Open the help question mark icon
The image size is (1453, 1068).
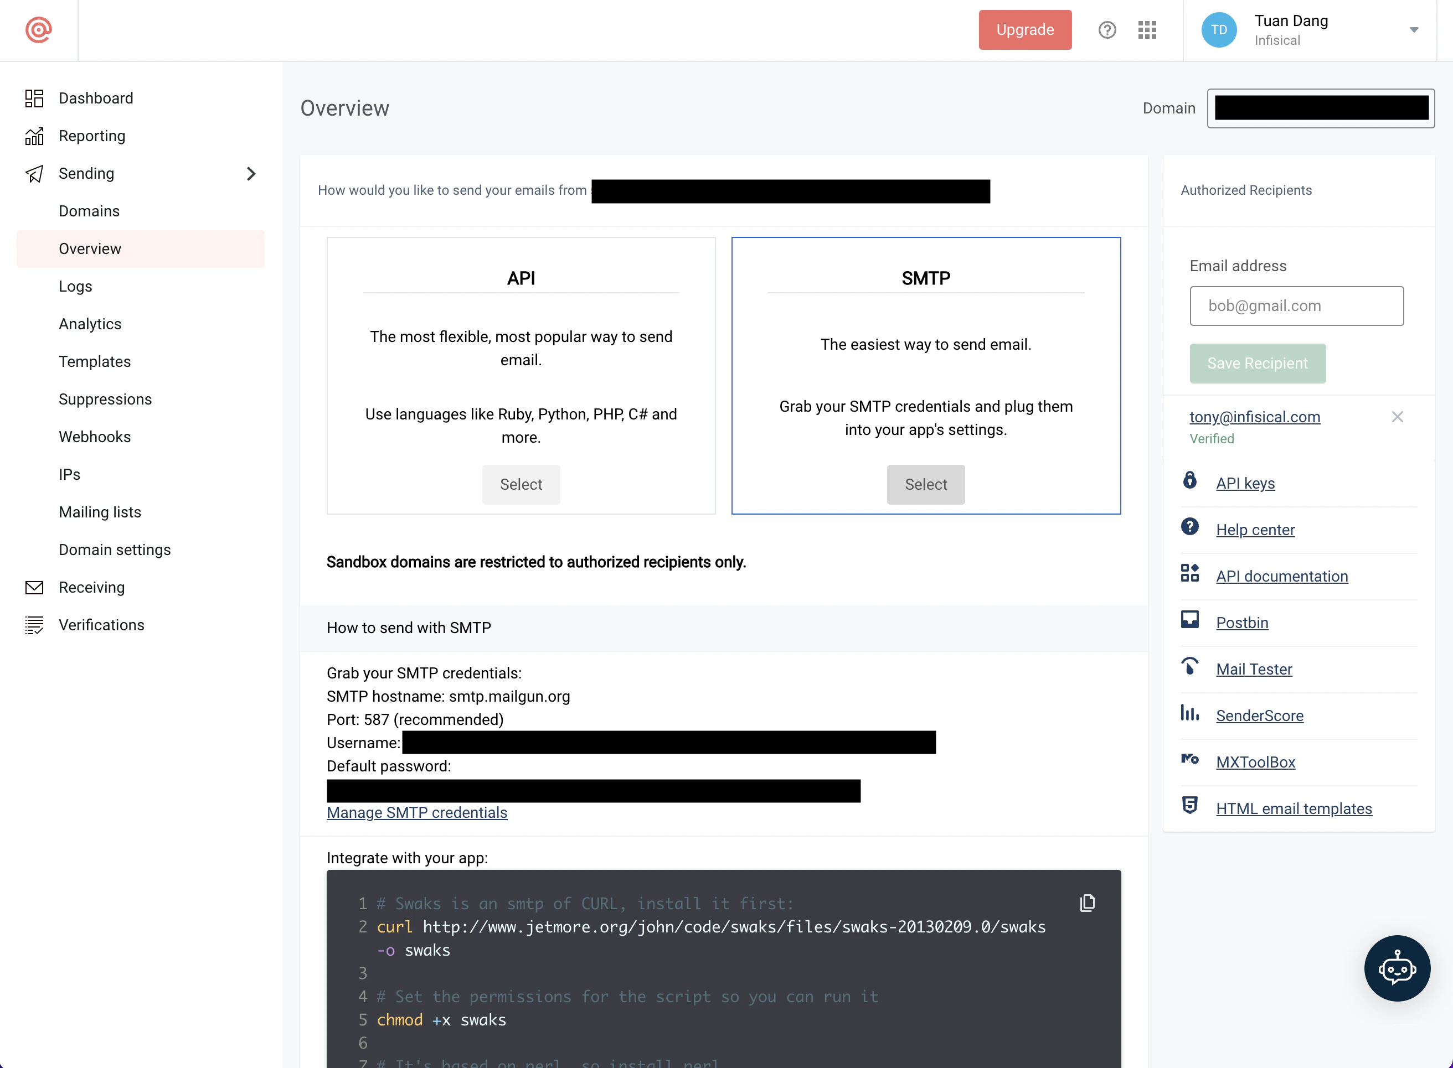[x=1107, y=30]
